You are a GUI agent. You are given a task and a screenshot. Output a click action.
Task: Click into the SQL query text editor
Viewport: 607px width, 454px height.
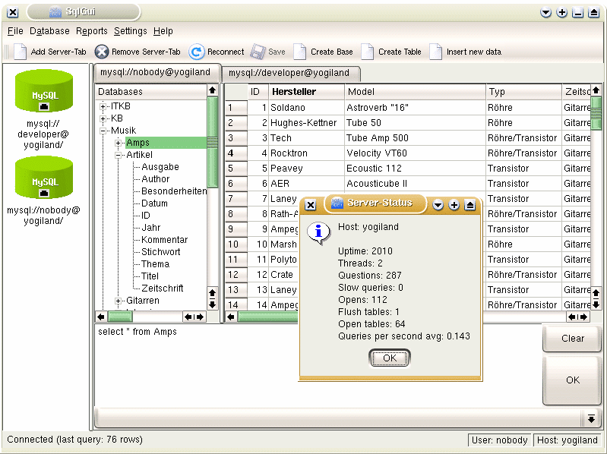pos(318,365)
